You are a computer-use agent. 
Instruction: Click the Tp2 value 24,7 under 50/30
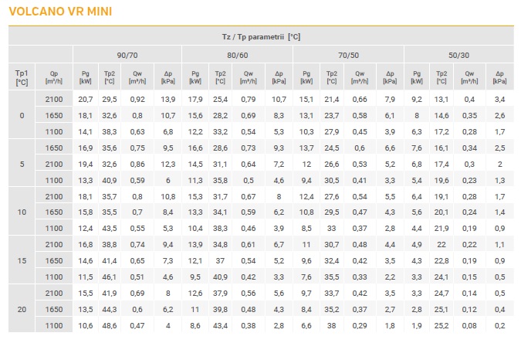click(x=441, y=293)
